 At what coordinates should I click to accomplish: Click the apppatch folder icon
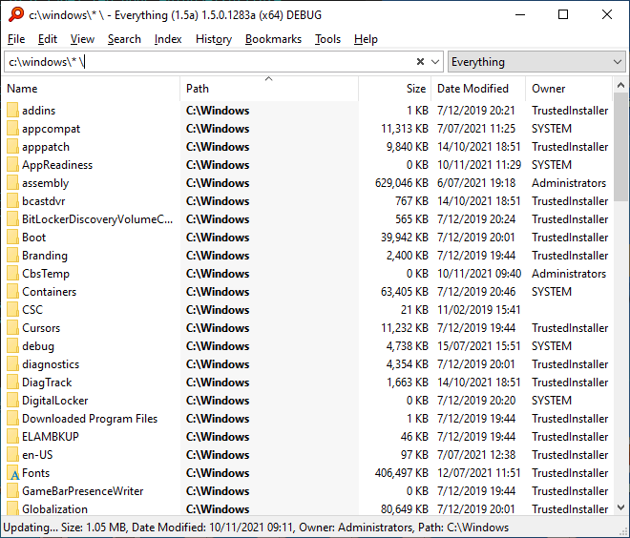coord(12,147)
